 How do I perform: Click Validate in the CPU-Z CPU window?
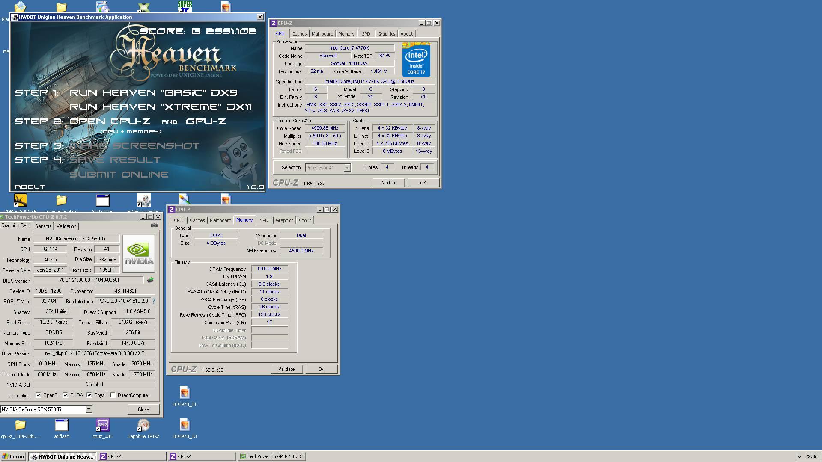[388, 183]
